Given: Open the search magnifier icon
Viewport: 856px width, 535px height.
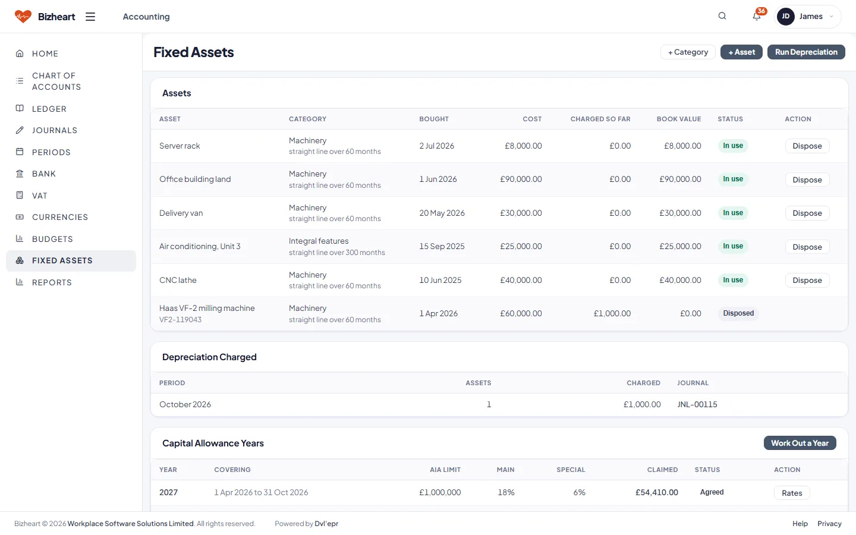Looking at the screenshot, I should point(722,16).
